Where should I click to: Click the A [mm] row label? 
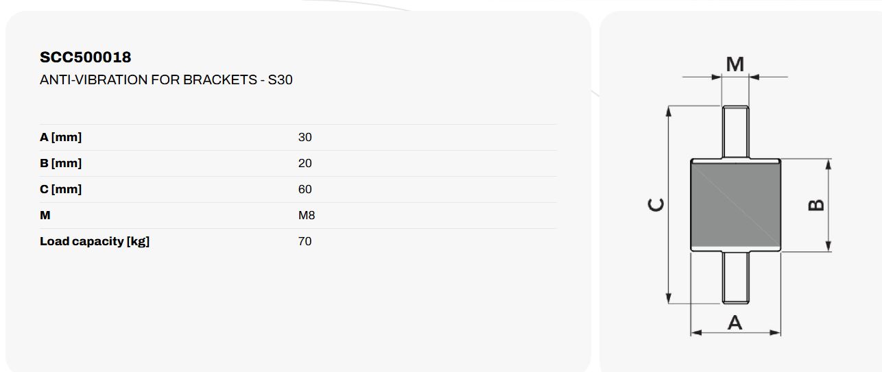[x=61, y=137]
